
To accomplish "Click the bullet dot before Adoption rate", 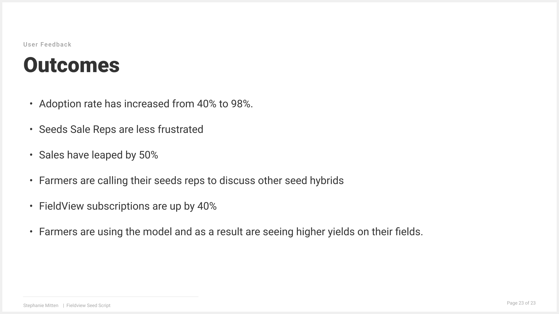I will 31,104.
